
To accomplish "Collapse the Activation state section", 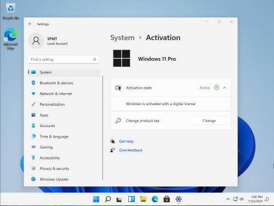I will point(225,88).
